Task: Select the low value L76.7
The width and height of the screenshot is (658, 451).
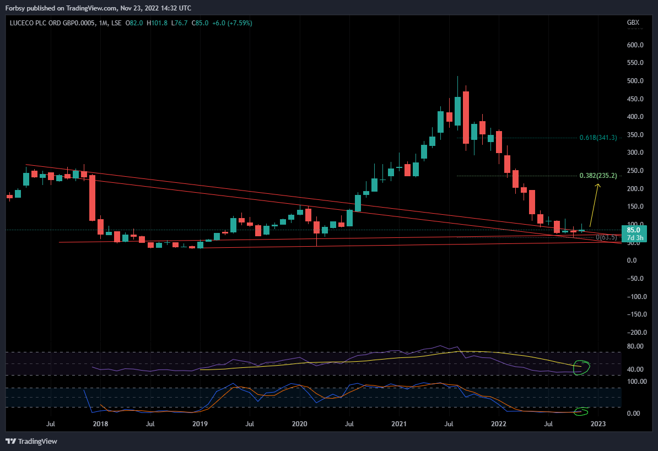Action: click(179, 23)
